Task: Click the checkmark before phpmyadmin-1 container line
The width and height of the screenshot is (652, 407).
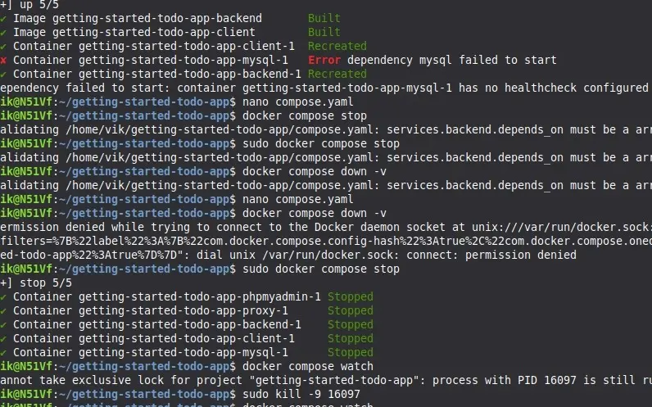Action: tap(3, 297)
